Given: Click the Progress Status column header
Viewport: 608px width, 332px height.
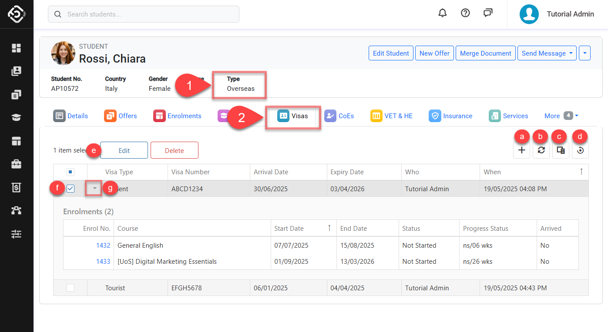Looking at the screenshot, I should point(498,228).
